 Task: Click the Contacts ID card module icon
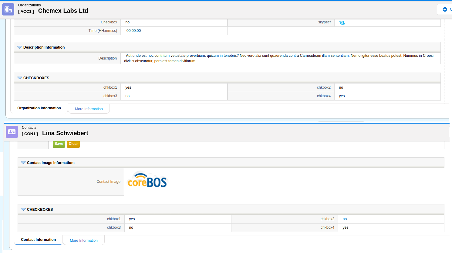(x=12, y=132)
